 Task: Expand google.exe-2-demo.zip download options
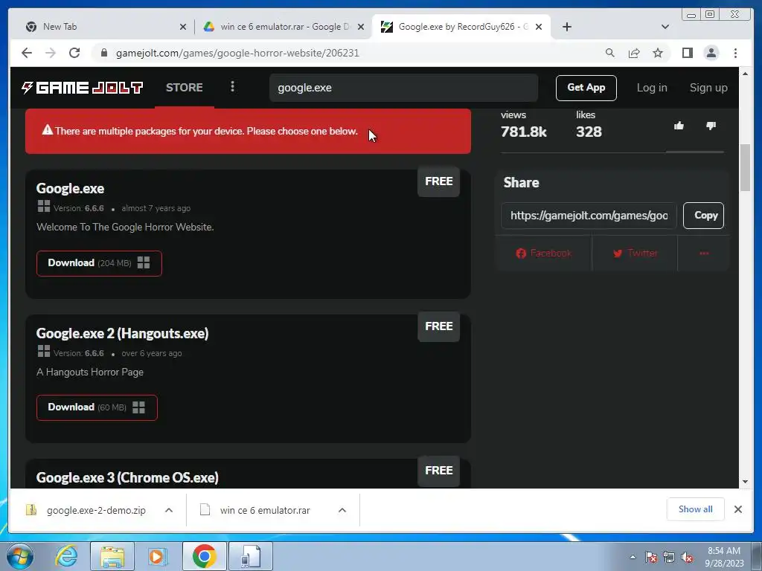pyautogui.click(x=169, y=510)
